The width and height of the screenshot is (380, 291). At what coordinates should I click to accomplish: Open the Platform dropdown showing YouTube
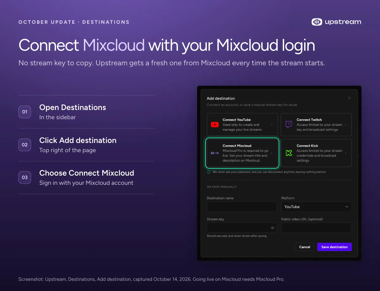pyautogui.click(x=316, y=207)
